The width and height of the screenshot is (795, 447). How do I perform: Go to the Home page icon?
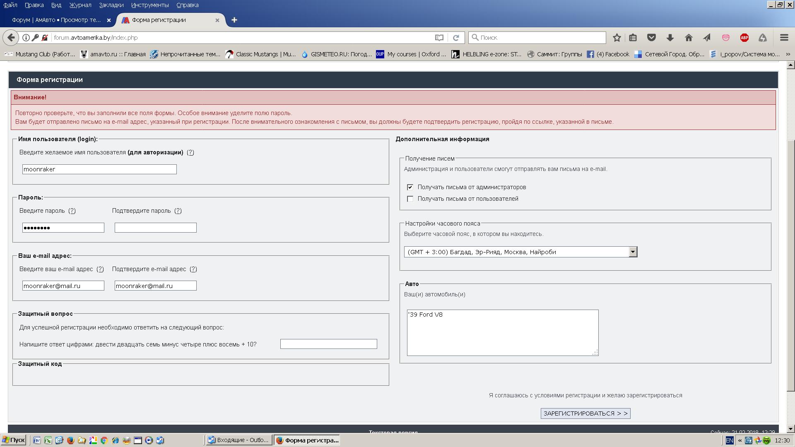689,38
